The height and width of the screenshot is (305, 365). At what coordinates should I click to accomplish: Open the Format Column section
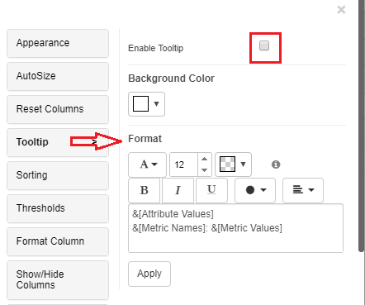[58, 241]
